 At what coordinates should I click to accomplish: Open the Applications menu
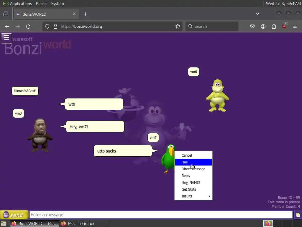(x=21, y=4)
